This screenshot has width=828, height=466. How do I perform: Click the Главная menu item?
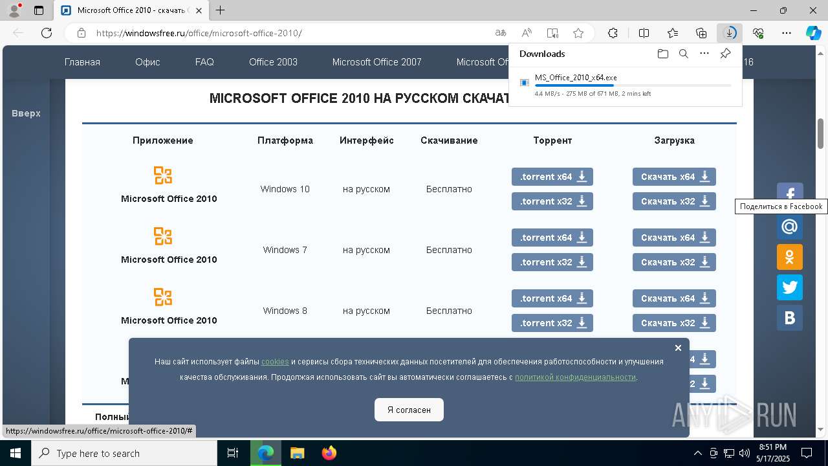(82, 62)
